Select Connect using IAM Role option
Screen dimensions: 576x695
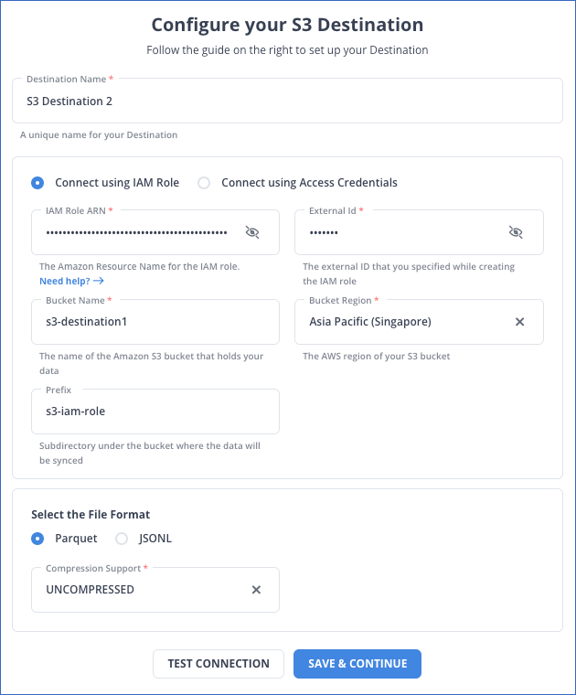(x=37, y=183)
